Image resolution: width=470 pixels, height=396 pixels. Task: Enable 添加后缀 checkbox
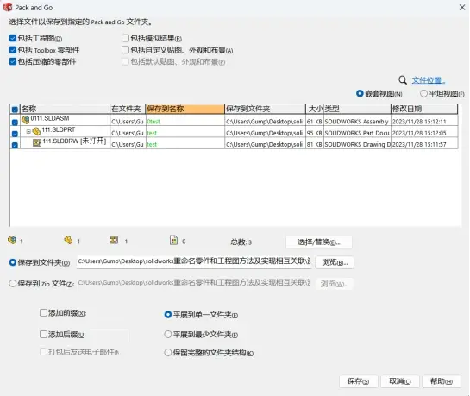[x=43, y=334]
